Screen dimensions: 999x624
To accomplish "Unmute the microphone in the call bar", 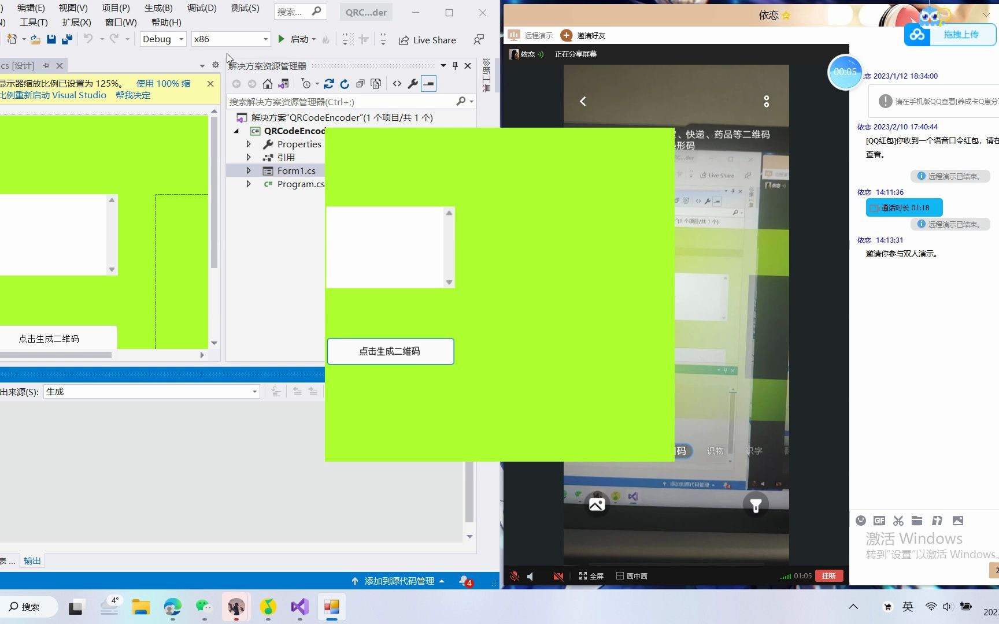I will pyautogui.click(x=515, y=575).
